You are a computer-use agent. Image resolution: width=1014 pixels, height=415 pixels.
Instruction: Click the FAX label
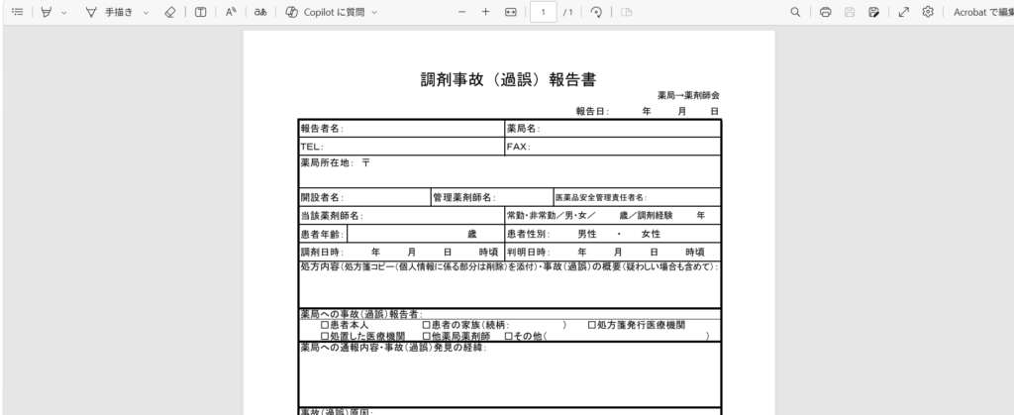pyautogui.click(x=519, y=147)
